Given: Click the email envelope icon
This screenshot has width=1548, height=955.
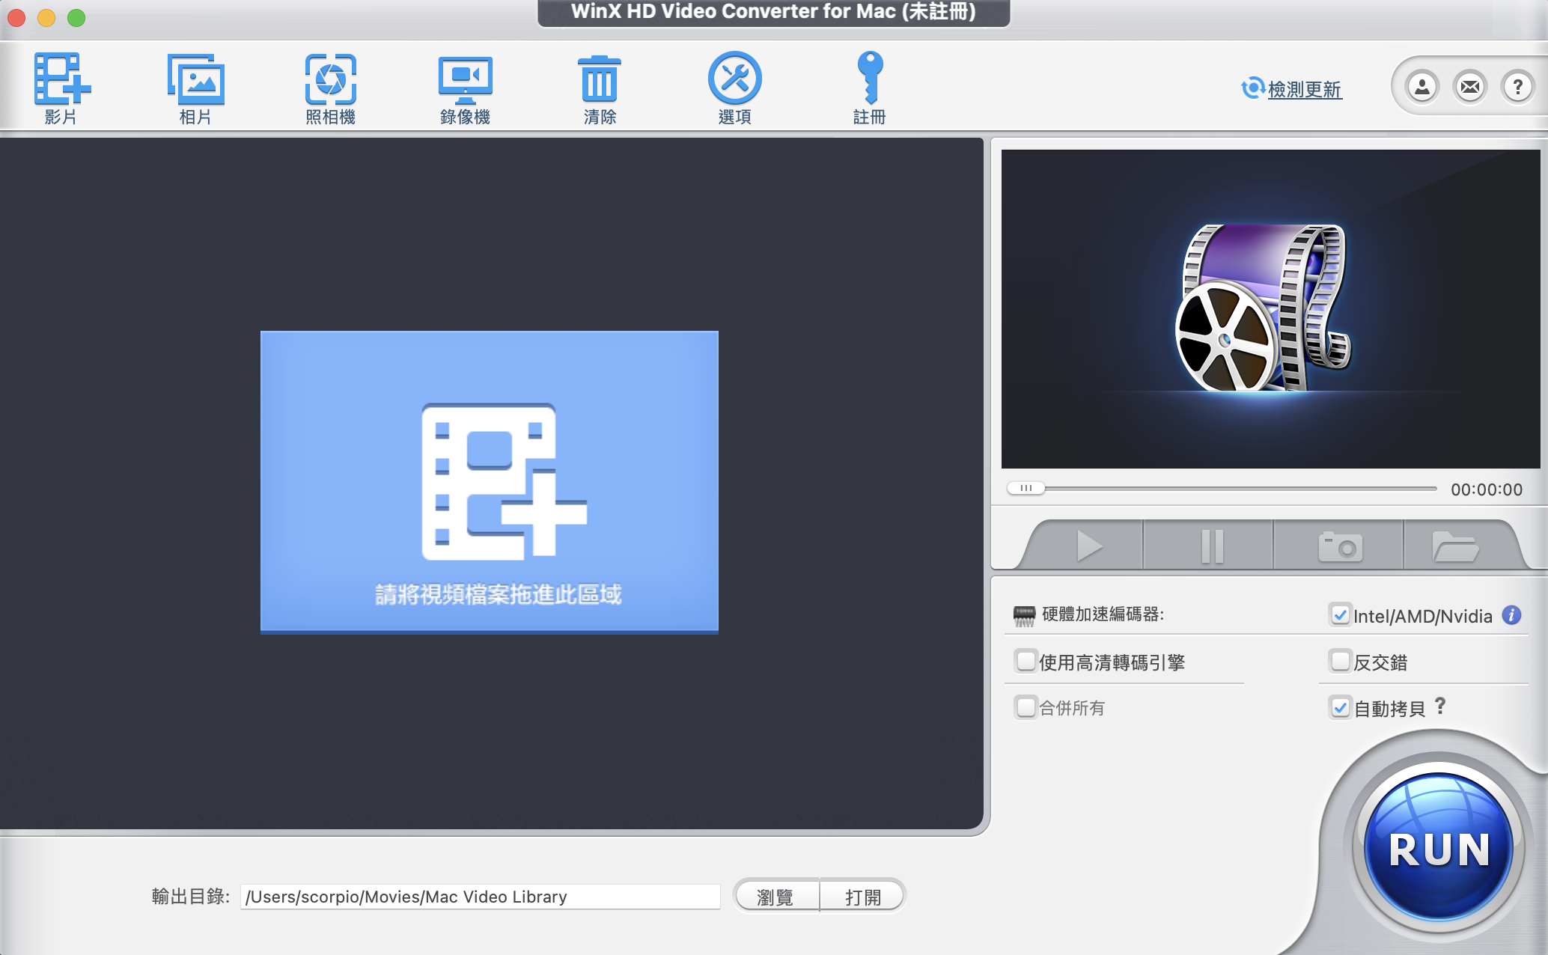Looking at the screenshot, I should (1469, 88).
